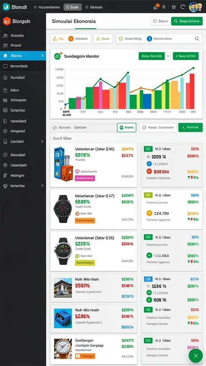206x366 pixels.
Task: Click the Bismis home icon in sidebar
Action: coord(6,56)
